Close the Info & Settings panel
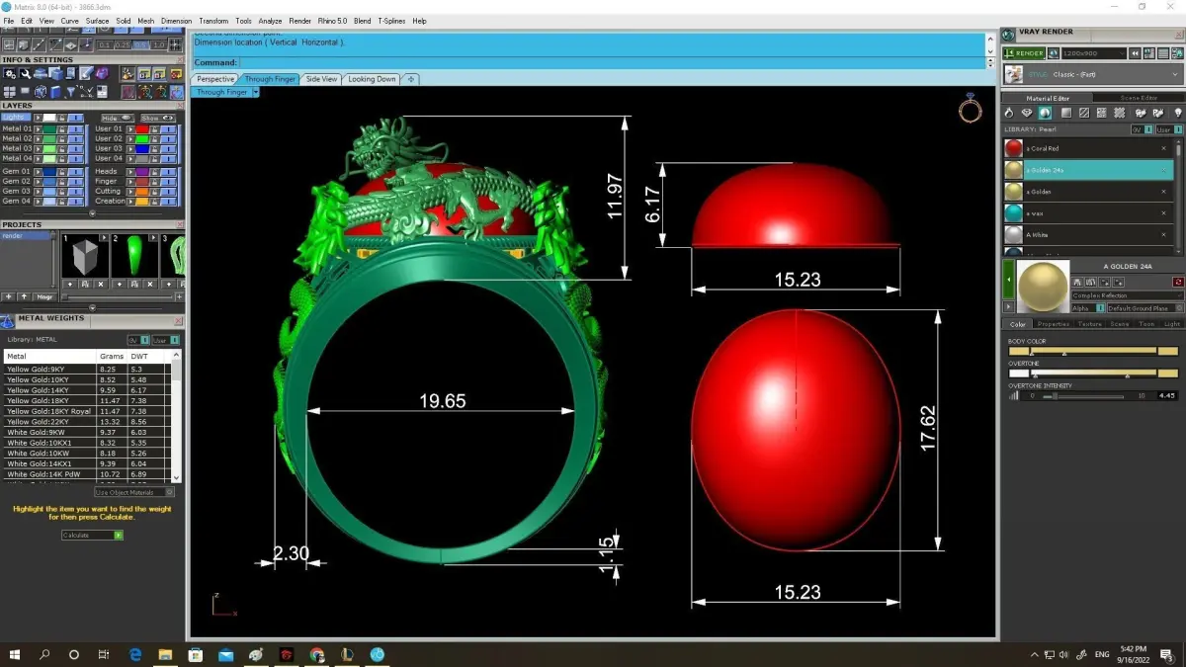1186x667 pixels. [x=180, y=59]
